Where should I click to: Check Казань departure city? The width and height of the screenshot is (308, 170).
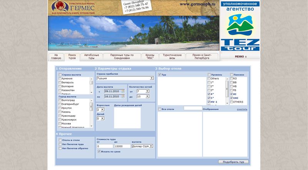60,112
